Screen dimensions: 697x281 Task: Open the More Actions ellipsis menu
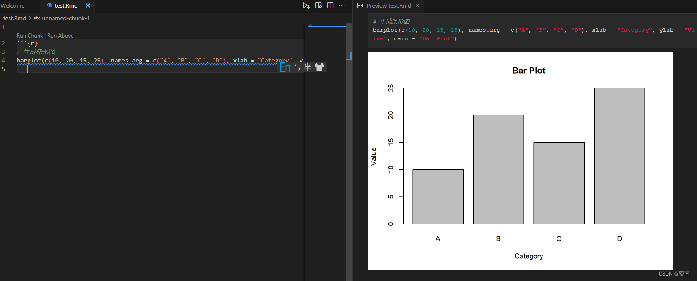(x=342, y=6)
